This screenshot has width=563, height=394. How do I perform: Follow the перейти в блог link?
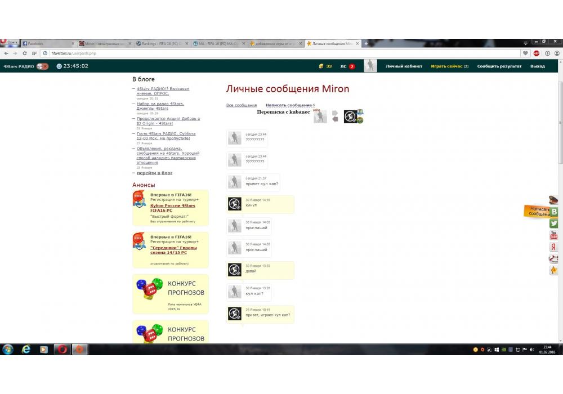[x=154, y=173]
